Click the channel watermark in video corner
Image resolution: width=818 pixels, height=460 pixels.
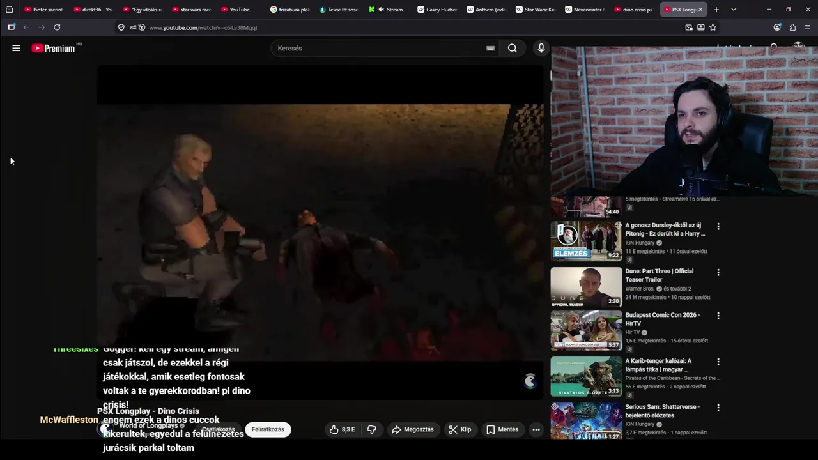[530, 381]
